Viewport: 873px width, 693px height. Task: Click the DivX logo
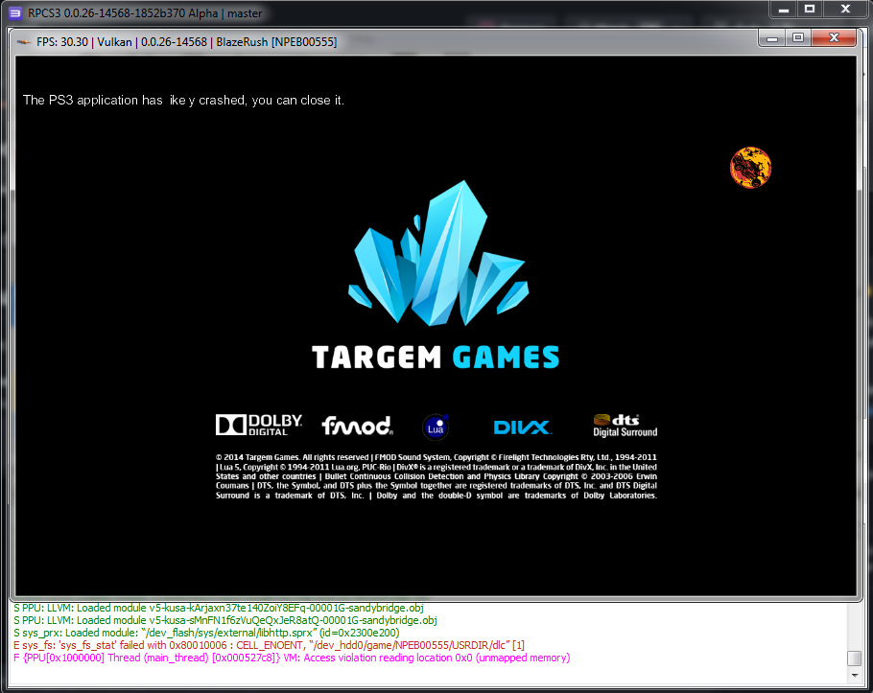point(522,427)
